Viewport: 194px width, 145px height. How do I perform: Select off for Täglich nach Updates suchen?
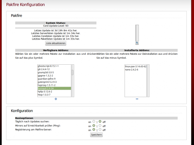click(x=100, y=121)
